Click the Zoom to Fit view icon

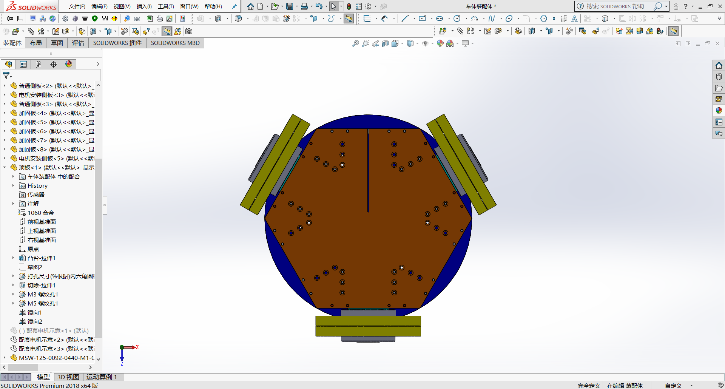point(355,44)
